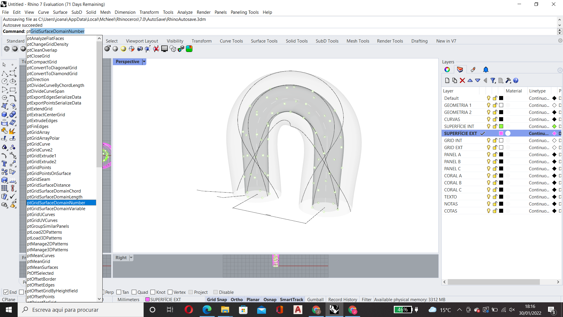Change the black color swatch of CORAL A

(501, 176)
